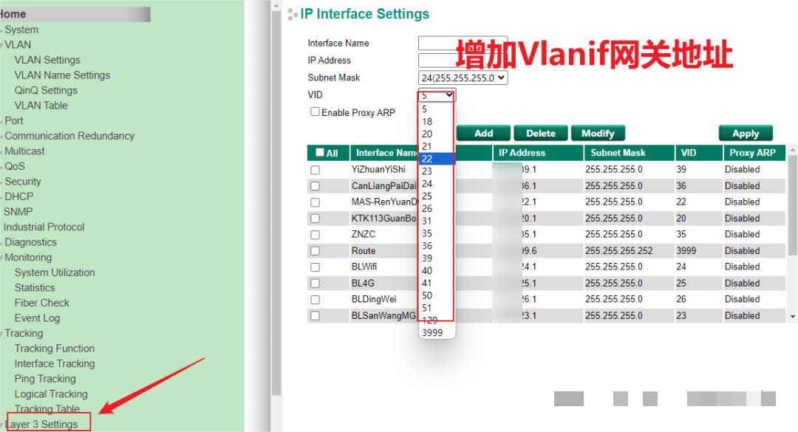Viewport: 798px width, 432px height.
Task: Select VID 22 in dropdown list
Action: coord(437,159)
